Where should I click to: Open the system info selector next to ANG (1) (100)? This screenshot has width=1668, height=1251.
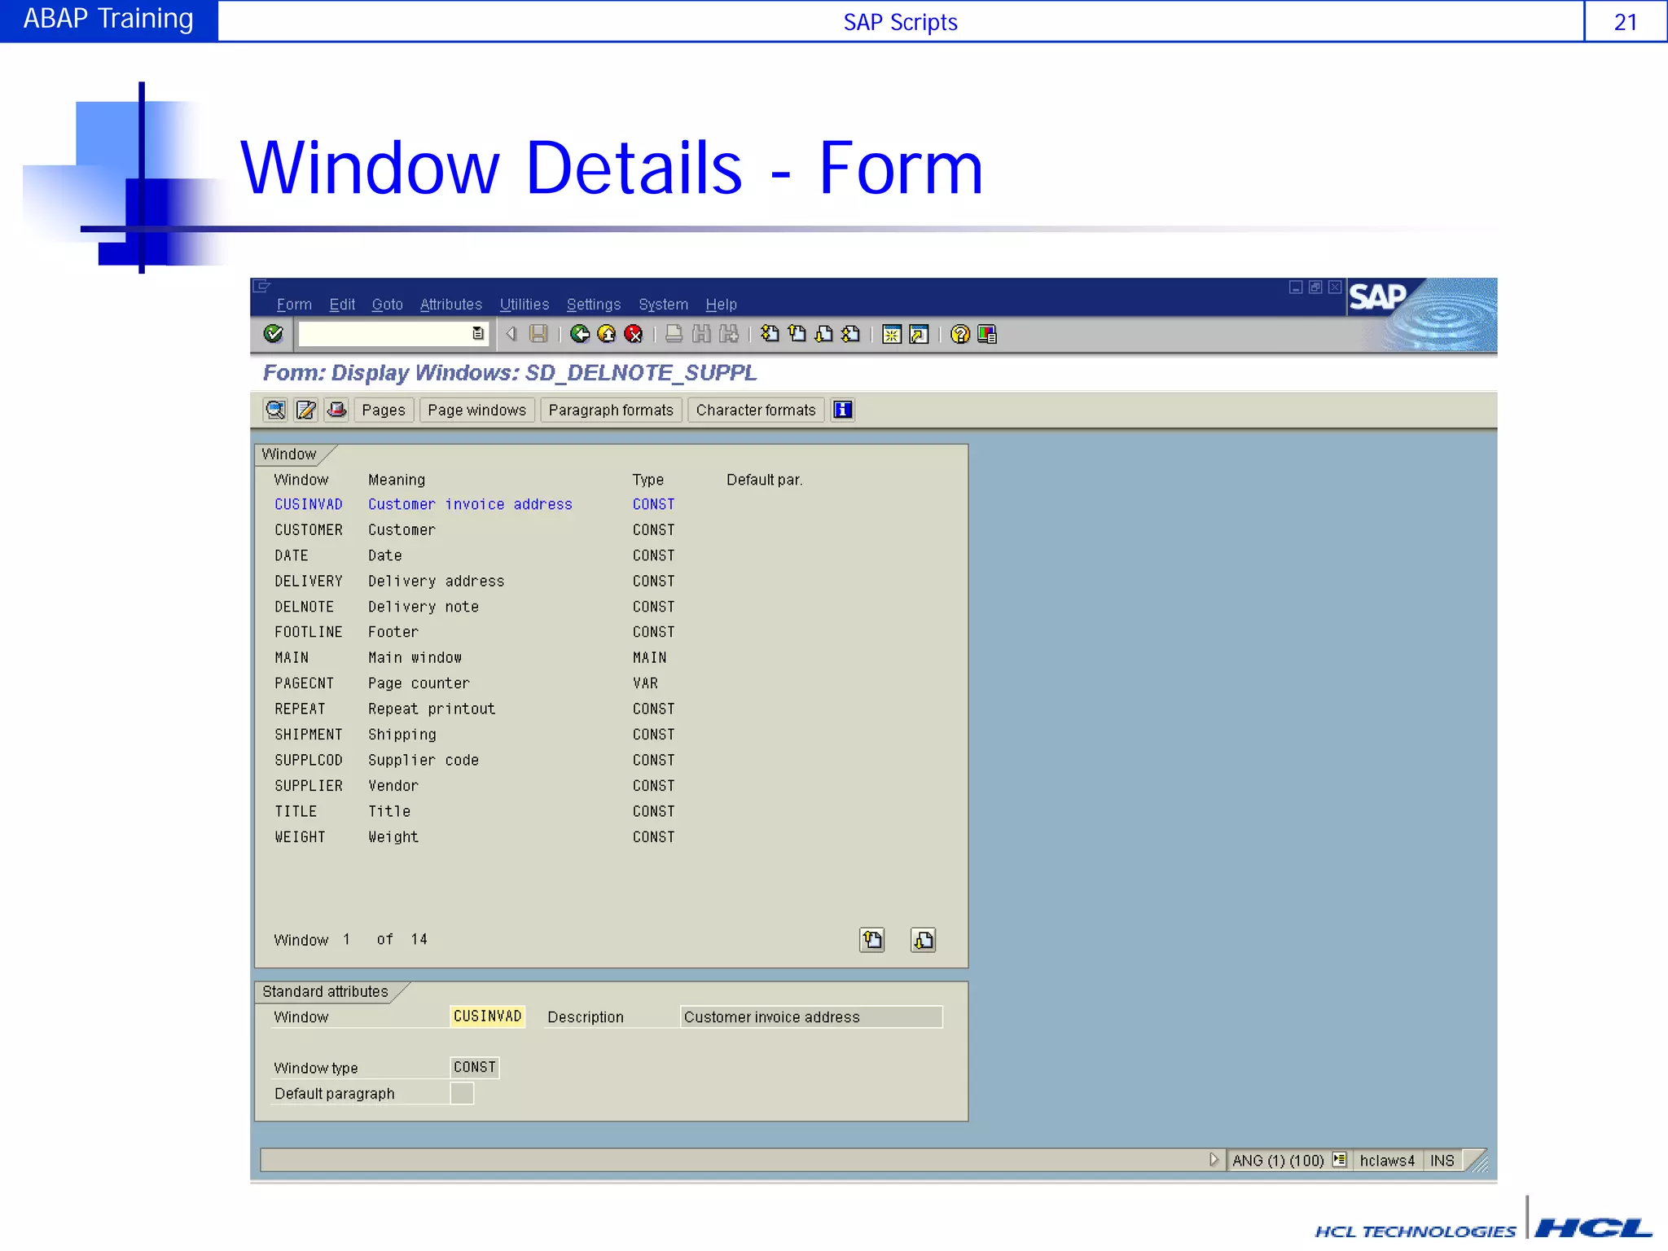1340,1160
